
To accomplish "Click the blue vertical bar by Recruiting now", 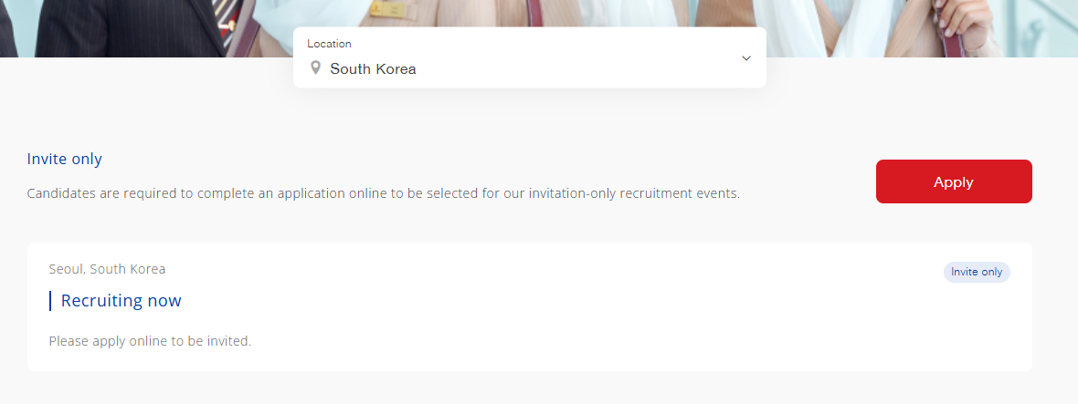I will 50,300.
